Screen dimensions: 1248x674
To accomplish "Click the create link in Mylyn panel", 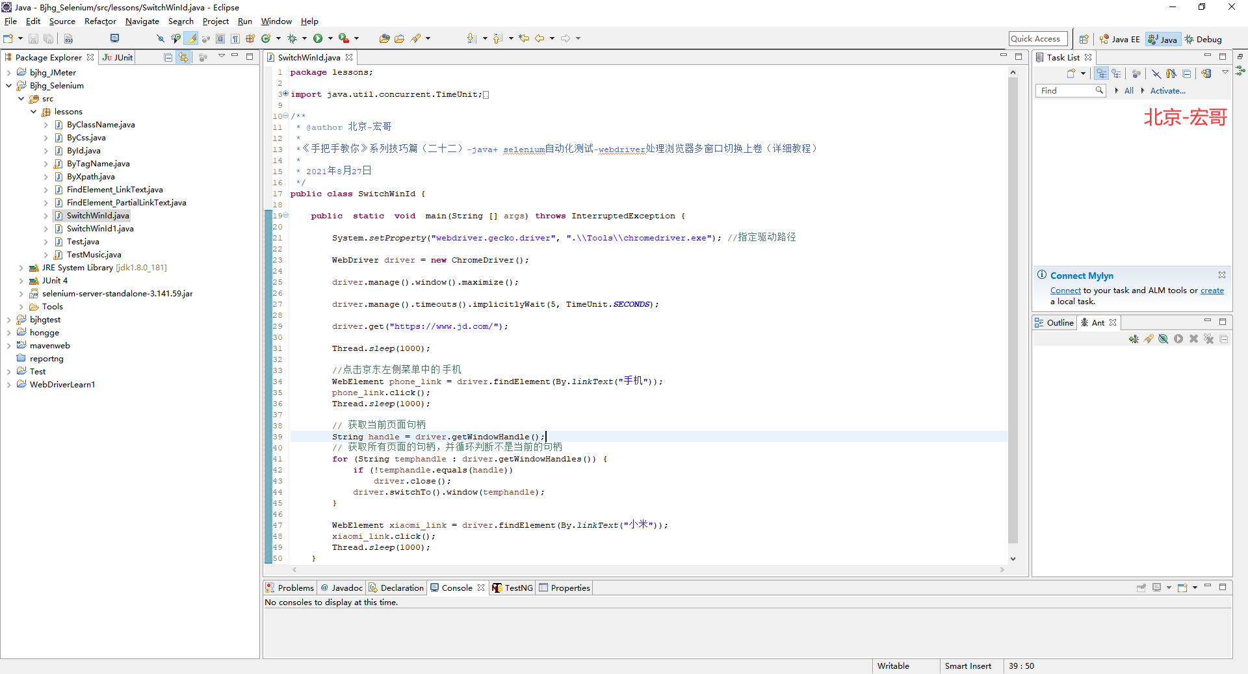I will click(x=1212, y=291).
